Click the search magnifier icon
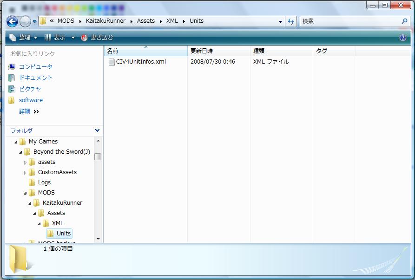Image resolution: width=415 pixels, height=280 pixels. [x=404, y=21]
